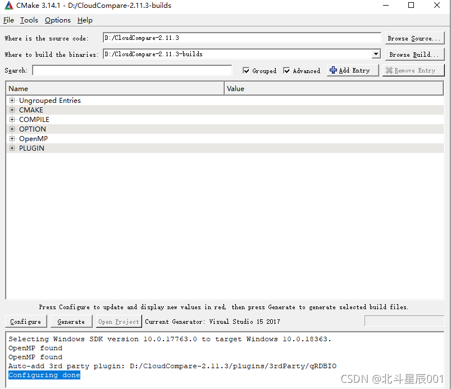Click the Remove Entry button
This screenshot has width=451, height=389.
pos(413,70)
